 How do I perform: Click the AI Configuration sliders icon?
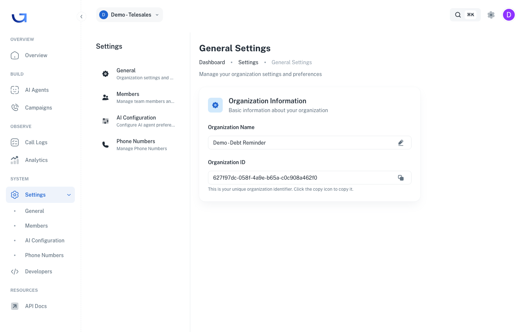pyautogui.click(x=105, y=121)
